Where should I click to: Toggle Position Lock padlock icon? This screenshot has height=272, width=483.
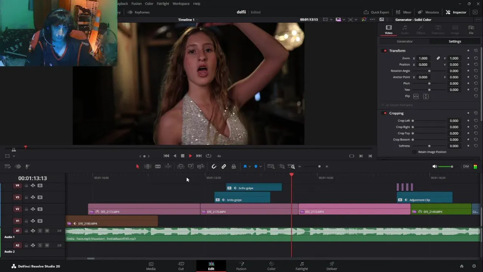pyautogui.click(x=234, y=167)
